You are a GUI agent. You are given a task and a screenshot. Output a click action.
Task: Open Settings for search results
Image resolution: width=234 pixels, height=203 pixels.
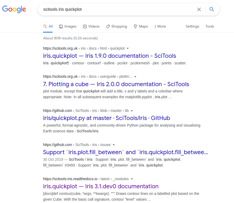coord(192,26)
